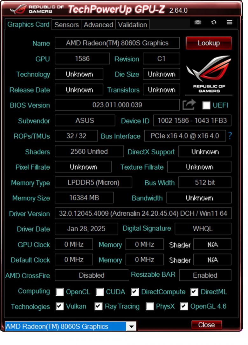The height and width of the screenshot is (345, 248).
Task: Open the Advanced tab
Action: [98, 25]
